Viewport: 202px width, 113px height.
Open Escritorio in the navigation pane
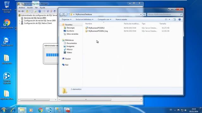click(x=70, y=31)
